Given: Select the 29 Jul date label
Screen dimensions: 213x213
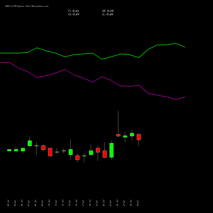Looking at the screenshot, I should pyautogui.click(x=138, y=203).
